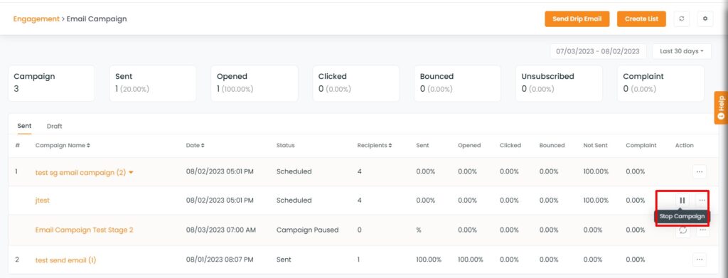Viewport: 728px width, 278px height.
Task: Collapse the test sg email campaign (2) group
Action: click(132, 172)
